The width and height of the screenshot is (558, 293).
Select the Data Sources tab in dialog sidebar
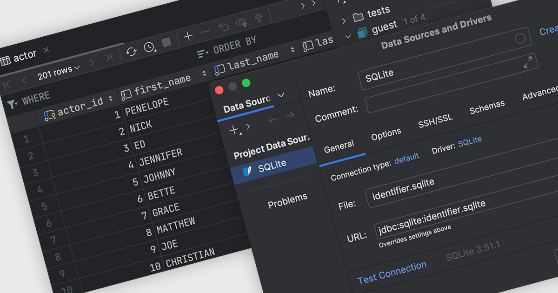click(x=247, y=106)
